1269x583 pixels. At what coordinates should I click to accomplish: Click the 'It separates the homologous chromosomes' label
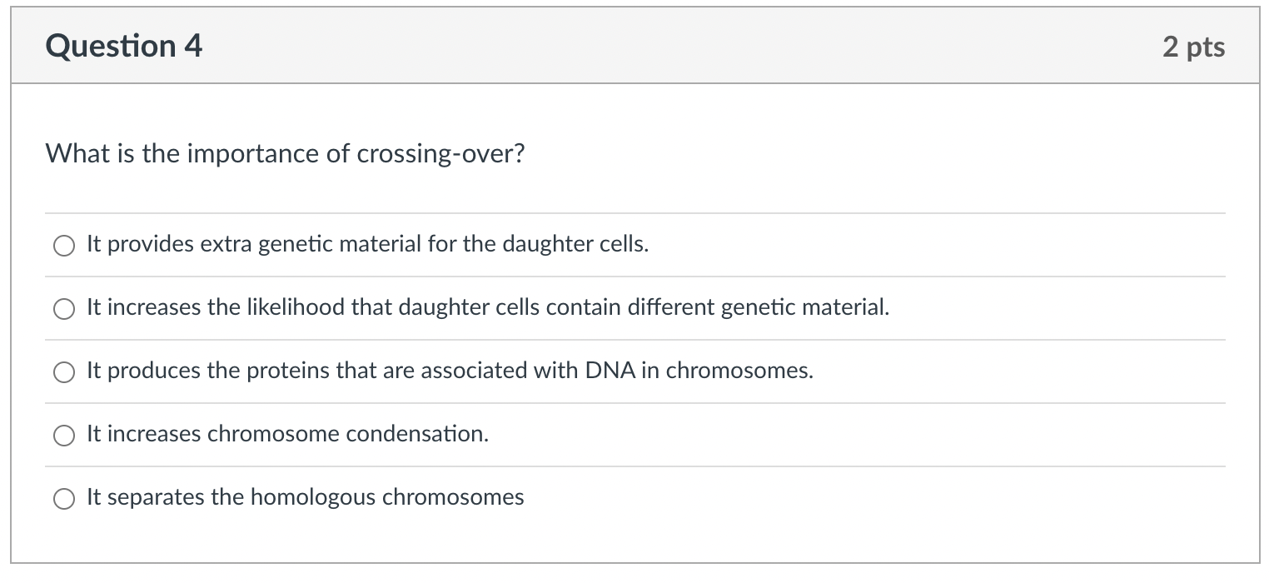306,498
